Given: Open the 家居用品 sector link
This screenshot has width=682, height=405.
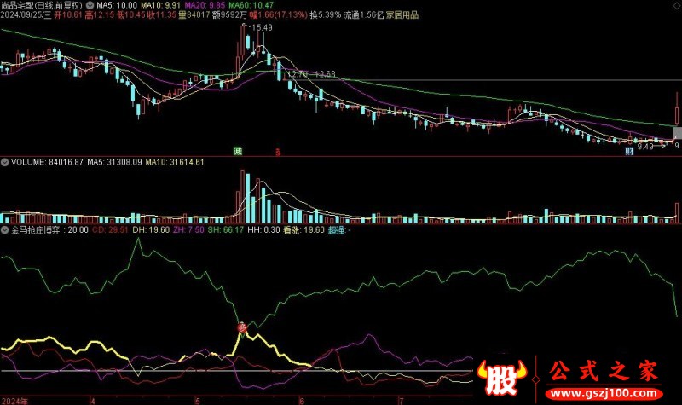Looking at the screenshot, I should [x=402, y=15].
